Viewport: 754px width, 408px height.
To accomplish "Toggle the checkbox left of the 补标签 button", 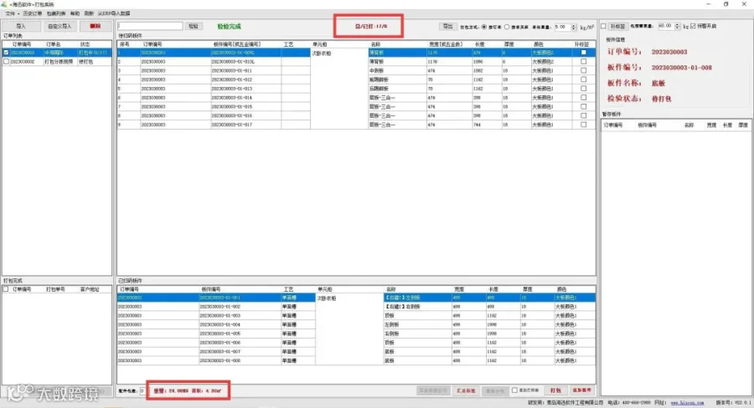I will click(x=603, y=27).
